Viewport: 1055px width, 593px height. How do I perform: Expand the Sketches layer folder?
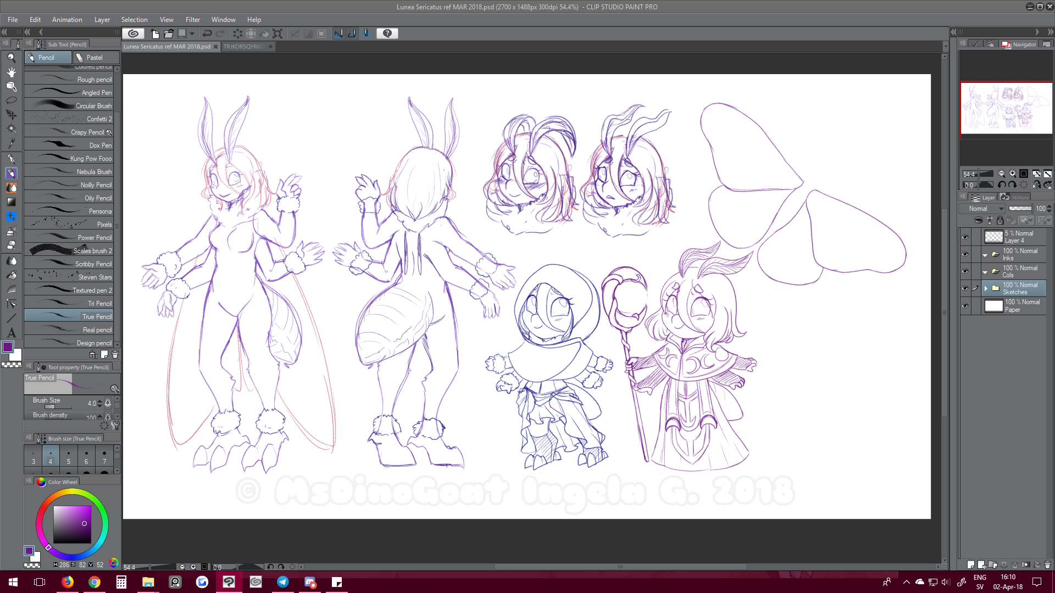pyautogui.click(x=986, y=288)
